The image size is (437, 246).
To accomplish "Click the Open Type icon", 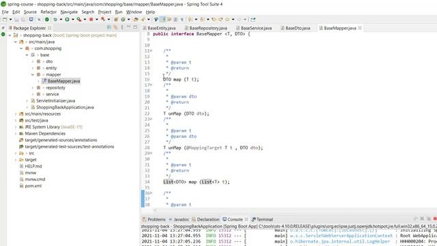I will [x=136, y=20].
